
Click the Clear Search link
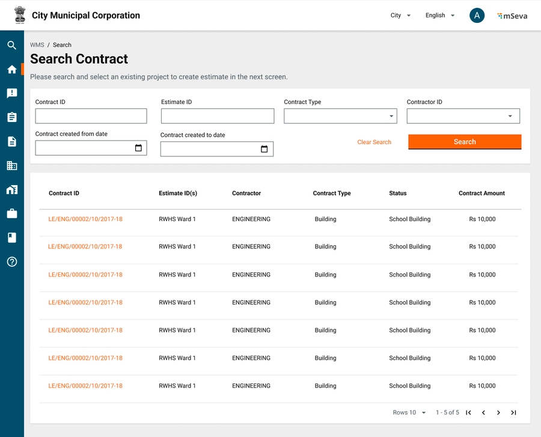point(374,142)
